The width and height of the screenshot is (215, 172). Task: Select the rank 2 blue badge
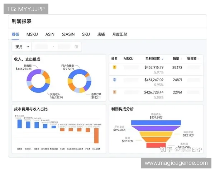pyautogui.click(x=115, y=80)
